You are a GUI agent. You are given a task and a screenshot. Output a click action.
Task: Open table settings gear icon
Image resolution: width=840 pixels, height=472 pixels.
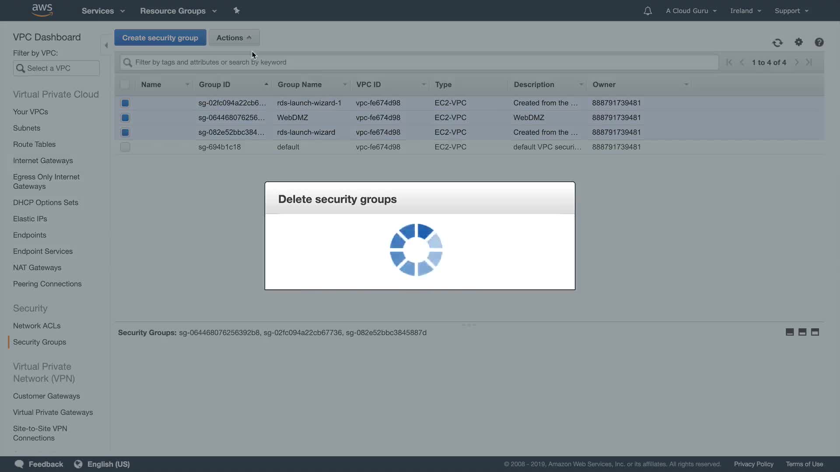(x=798, y=42)
